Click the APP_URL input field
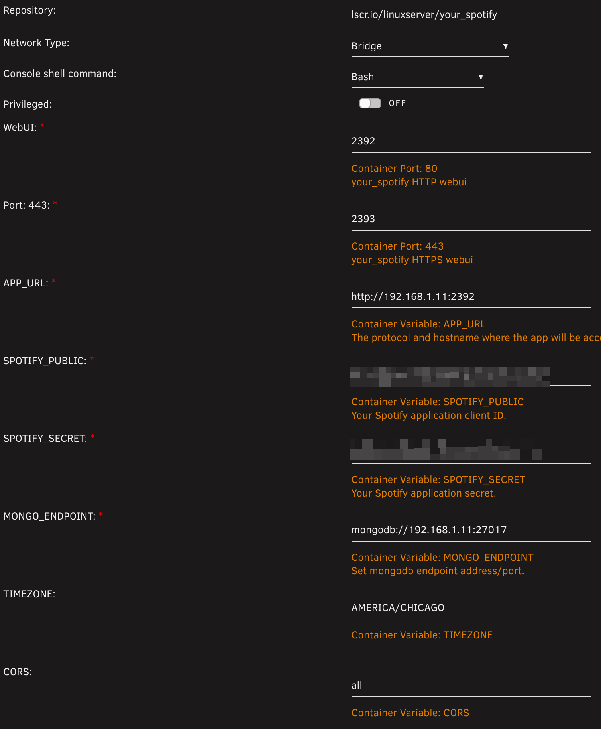 pyautogui.click(x=471, y=297)
